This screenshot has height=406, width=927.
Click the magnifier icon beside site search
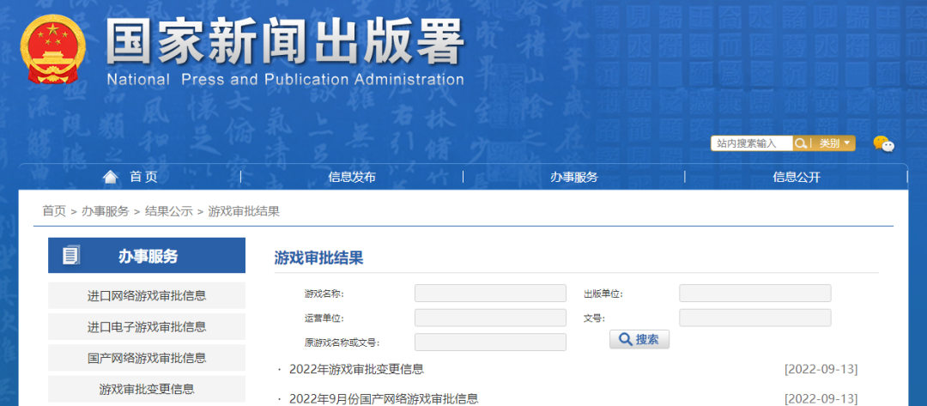[801, 143]
